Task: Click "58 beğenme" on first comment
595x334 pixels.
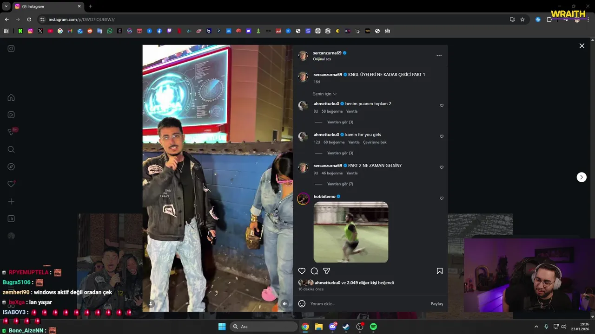Action: [332, 111]
